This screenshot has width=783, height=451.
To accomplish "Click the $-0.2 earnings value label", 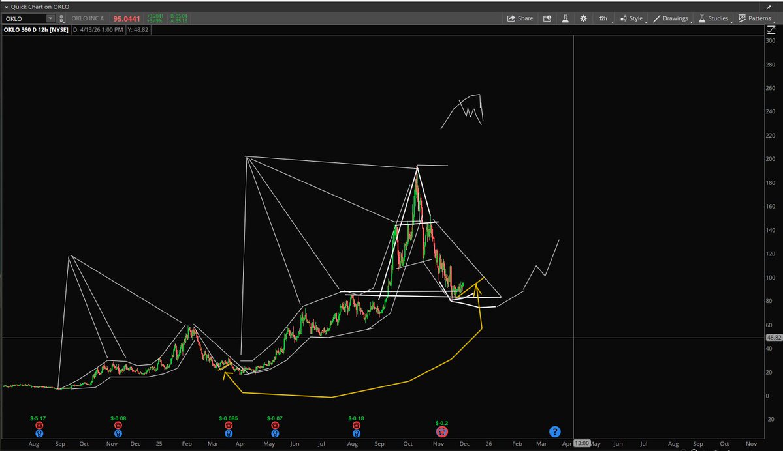I will tap(441, 423).
